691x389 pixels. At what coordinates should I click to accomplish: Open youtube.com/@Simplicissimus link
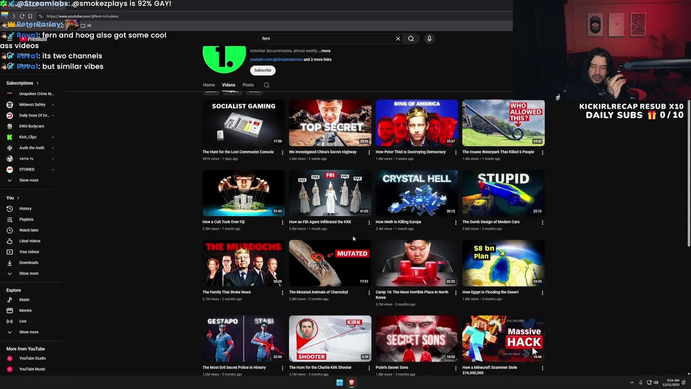pos(276,59)
